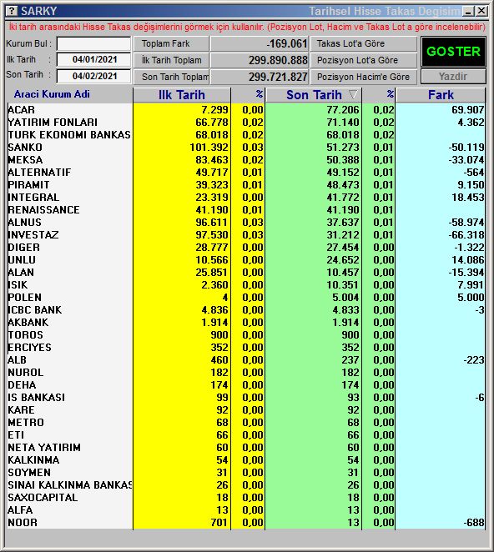Minimize the SARKY window
The image size is (494, 552).
coord(468,12)
